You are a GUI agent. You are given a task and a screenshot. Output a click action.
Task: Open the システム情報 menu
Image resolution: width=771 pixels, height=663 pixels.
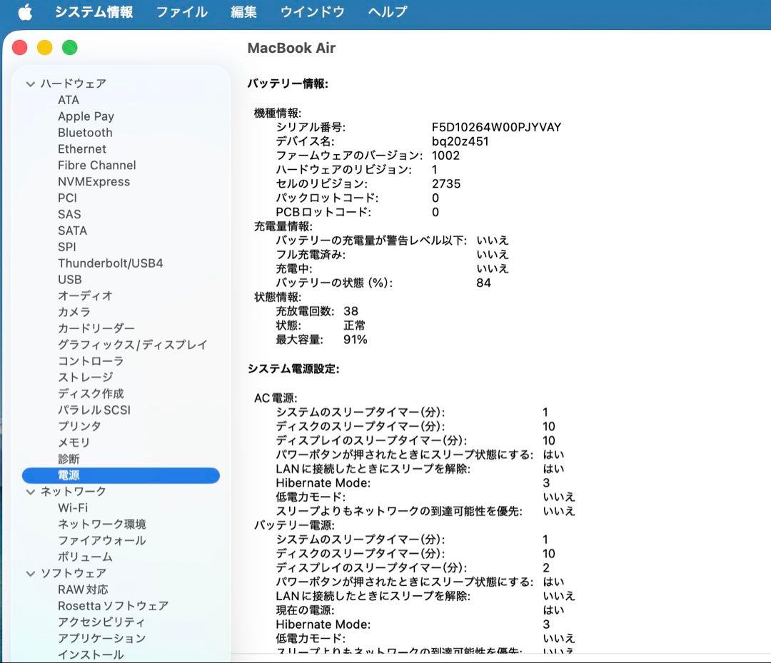point(94,11)
